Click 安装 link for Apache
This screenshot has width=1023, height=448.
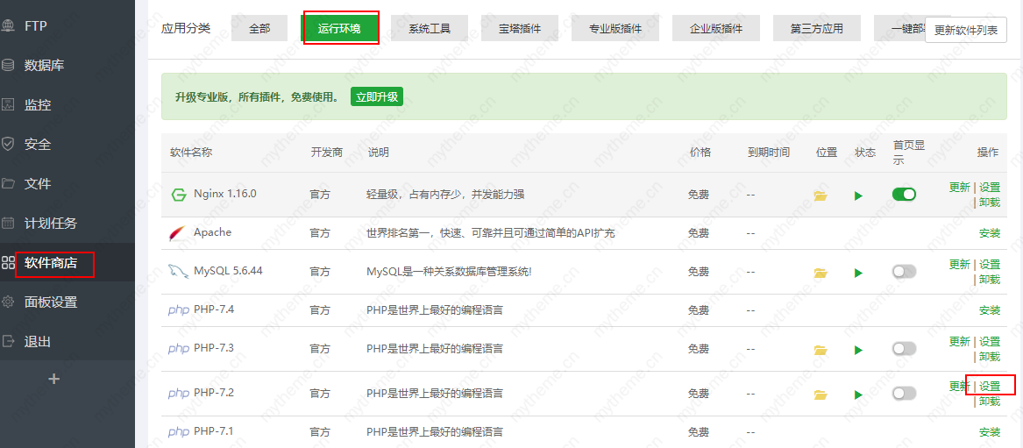(989, 233)
